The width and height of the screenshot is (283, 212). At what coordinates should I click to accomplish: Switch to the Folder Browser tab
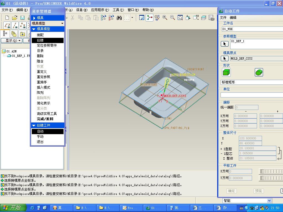pyautogui.click(x=14, y=34)
